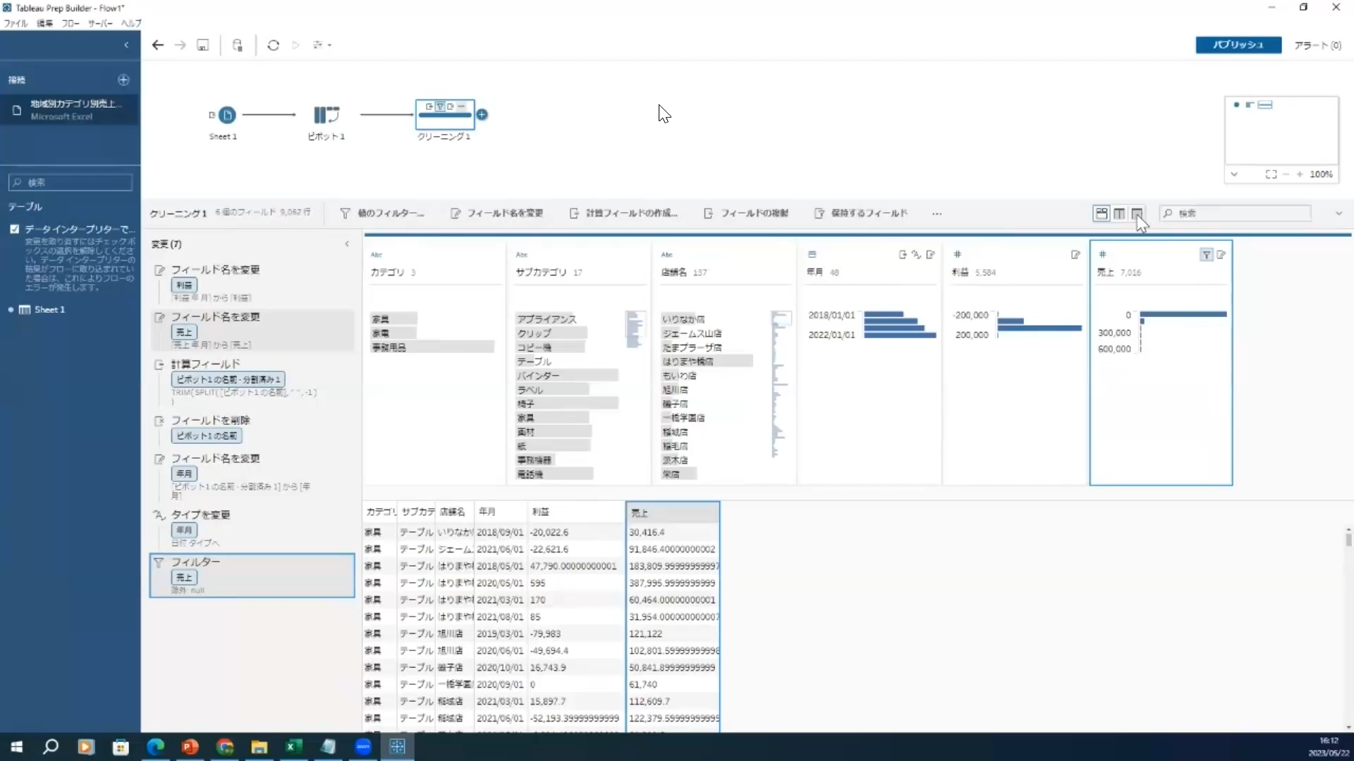The width and height of the screenshot is (1354, 761).
Task: Click 計算フィールドの作成 create calculated field
Action: tap(623, 214)
